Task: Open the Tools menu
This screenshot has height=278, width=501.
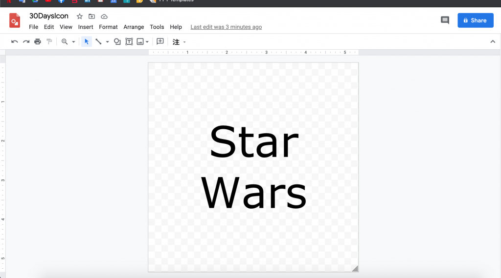Action: [157, 27]
